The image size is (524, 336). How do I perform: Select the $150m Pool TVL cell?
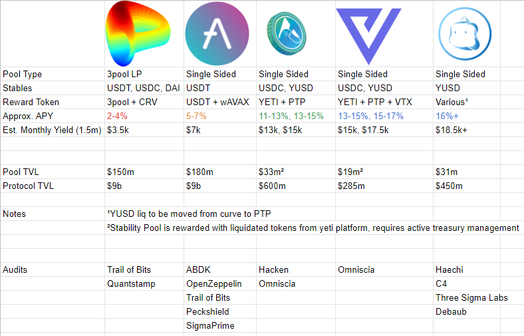click(x=120, y=172)
